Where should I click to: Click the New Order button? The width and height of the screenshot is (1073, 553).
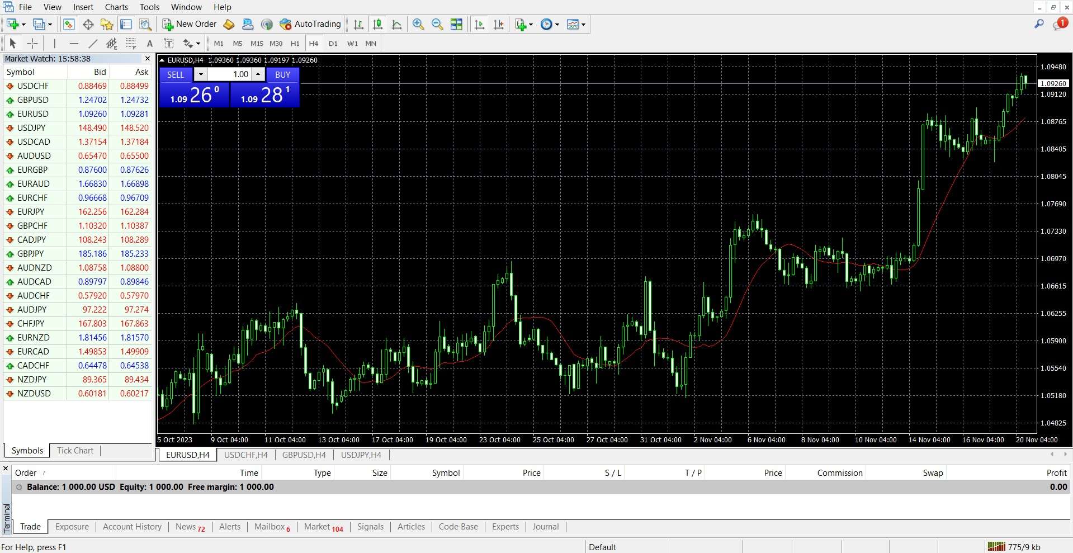click(x=189, y=24)
